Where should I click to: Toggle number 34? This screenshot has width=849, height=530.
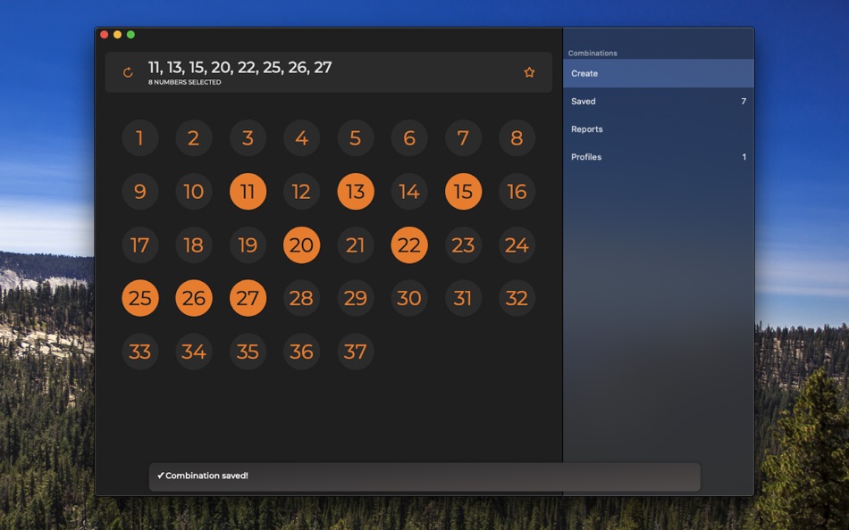coord(194,352)
